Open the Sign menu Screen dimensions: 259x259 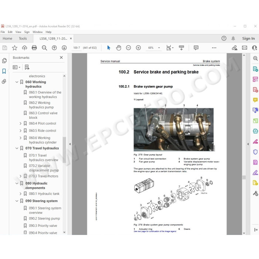click(27, 32)
